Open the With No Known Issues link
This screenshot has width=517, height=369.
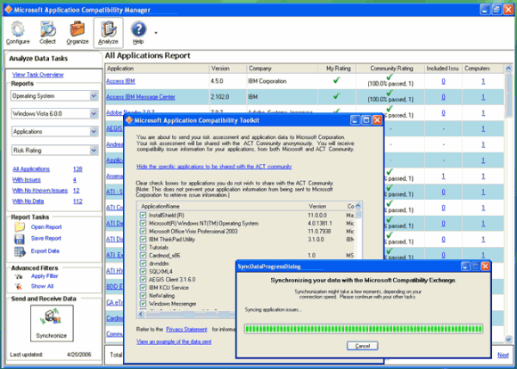(40, 191)
